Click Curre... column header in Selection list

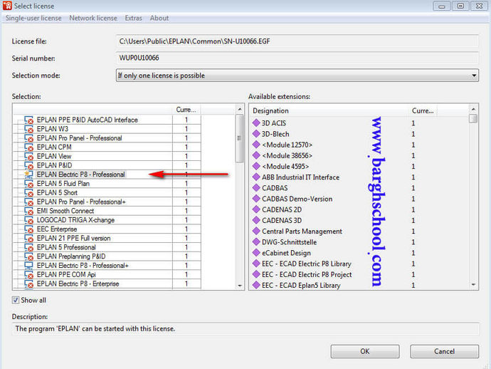coord(186,110)
